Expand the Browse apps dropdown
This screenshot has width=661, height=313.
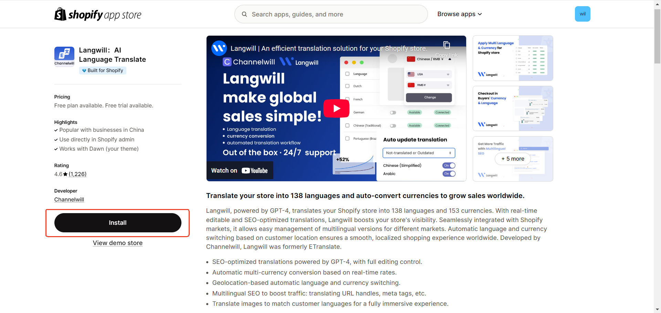[x=460, y=14]
